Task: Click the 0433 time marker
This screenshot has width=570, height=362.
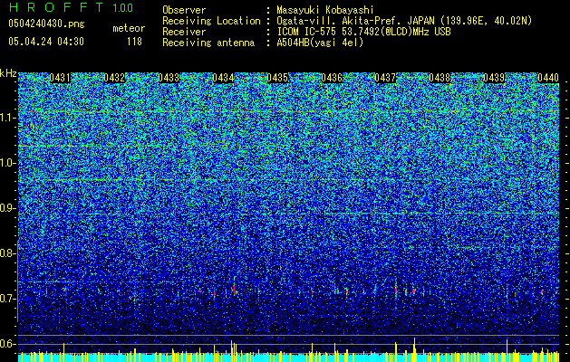Action: 169,78
